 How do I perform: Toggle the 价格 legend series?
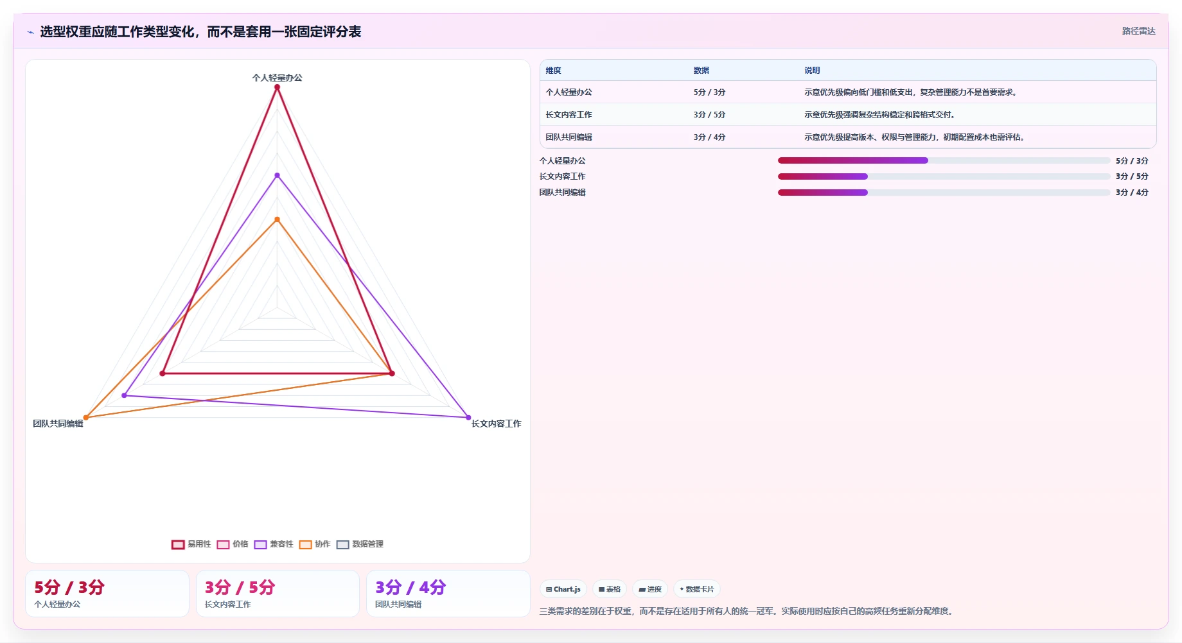coord(233,544)
